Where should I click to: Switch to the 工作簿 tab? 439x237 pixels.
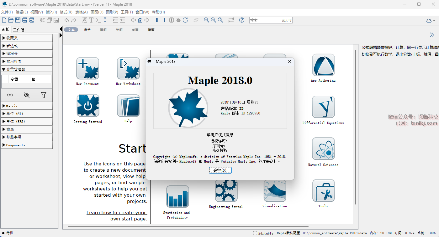point(19,30)
